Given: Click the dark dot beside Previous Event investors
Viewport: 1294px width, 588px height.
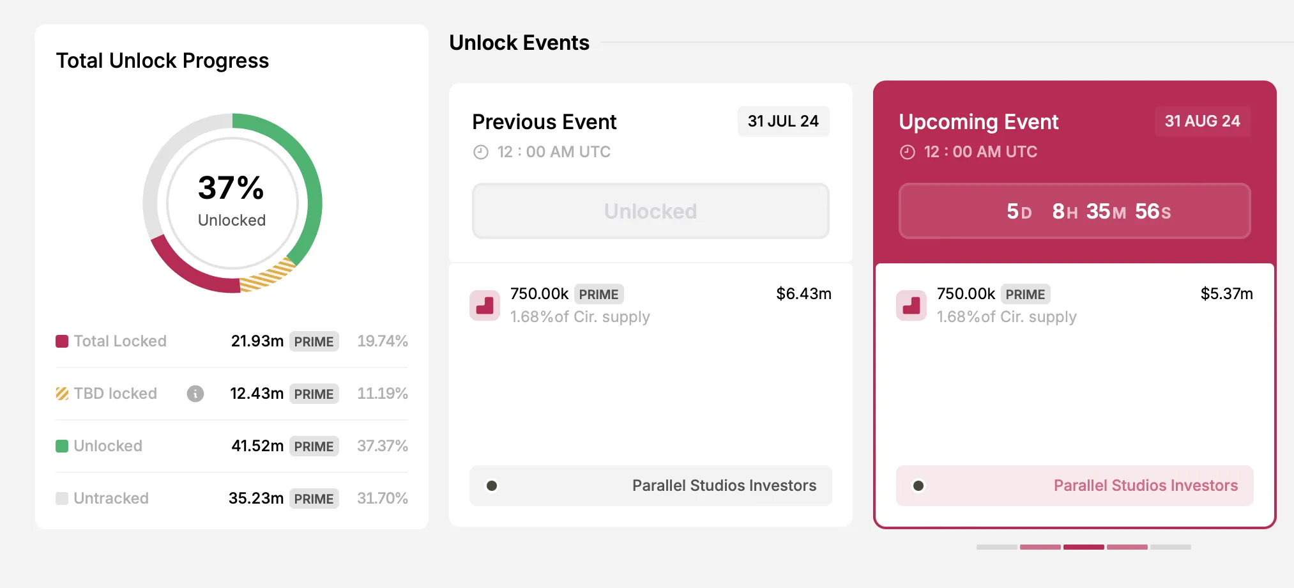Looking at the screenshot, I should click(x=492, y=486).
